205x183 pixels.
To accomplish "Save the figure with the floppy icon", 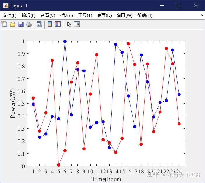I will click(21, 24).
